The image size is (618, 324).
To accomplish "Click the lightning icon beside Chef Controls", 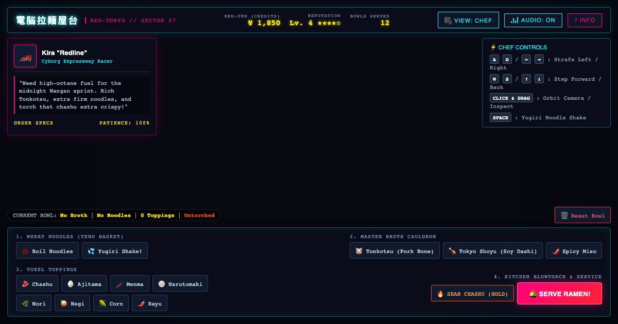I will tap(493, 47).
